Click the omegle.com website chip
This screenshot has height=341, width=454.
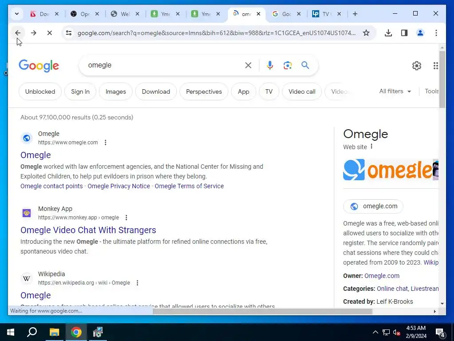(x=373, y=206)
